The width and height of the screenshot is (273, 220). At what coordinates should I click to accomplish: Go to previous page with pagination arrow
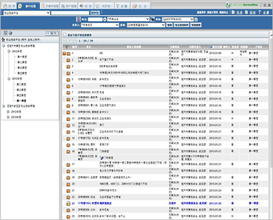pos(68,41)
